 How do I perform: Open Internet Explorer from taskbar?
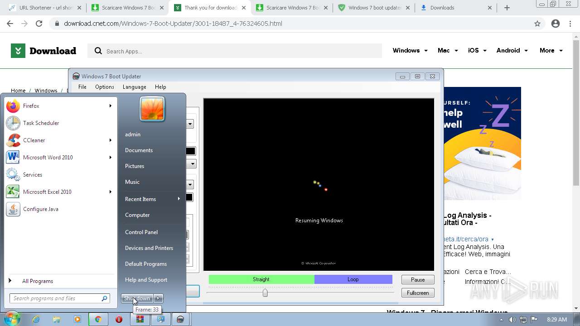[36, 319]
